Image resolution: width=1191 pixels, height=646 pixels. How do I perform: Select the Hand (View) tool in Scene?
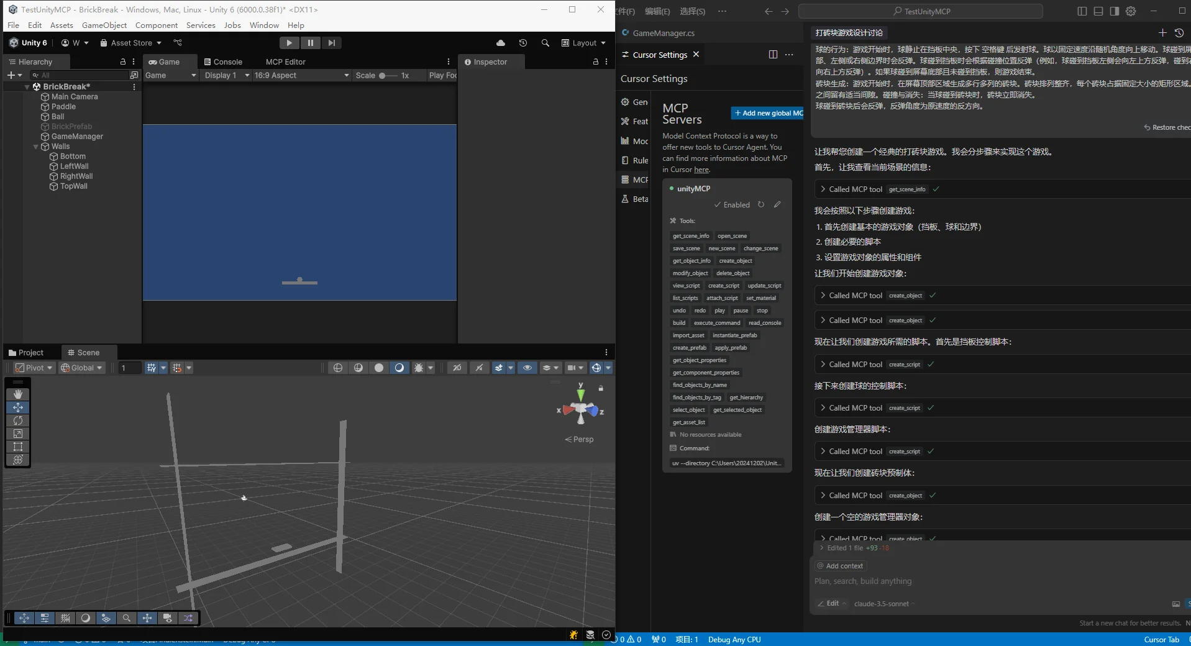(18, 394)
